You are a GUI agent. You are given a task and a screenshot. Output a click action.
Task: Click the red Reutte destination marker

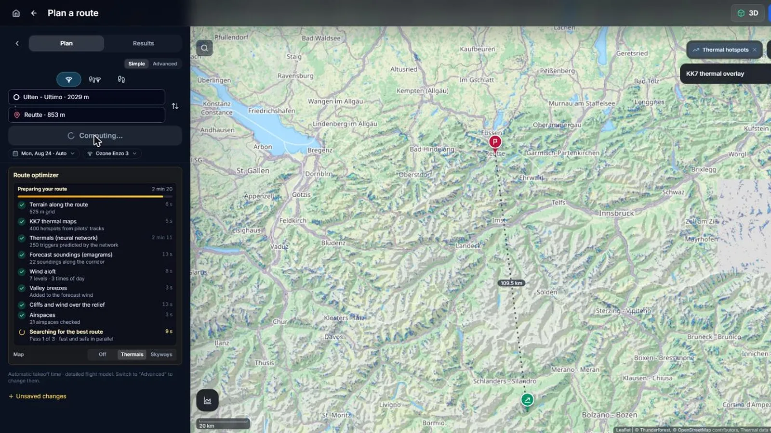tap(495, 142)
